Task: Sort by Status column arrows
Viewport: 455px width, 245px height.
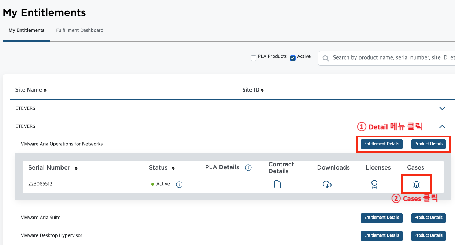Action: coord(173,168)
